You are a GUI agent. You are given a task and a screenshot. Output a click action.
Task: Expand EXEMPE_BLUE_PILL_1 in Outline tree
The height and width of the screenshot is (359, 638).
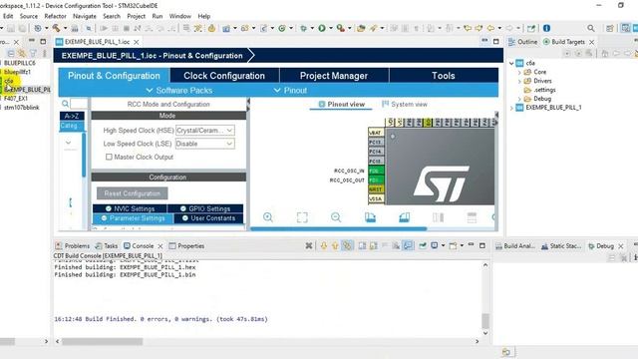[x=511, y=108]
